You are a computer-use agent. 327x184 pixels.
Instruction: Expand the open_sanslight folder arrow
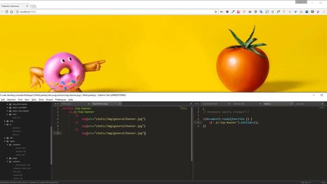pos(8,107)
